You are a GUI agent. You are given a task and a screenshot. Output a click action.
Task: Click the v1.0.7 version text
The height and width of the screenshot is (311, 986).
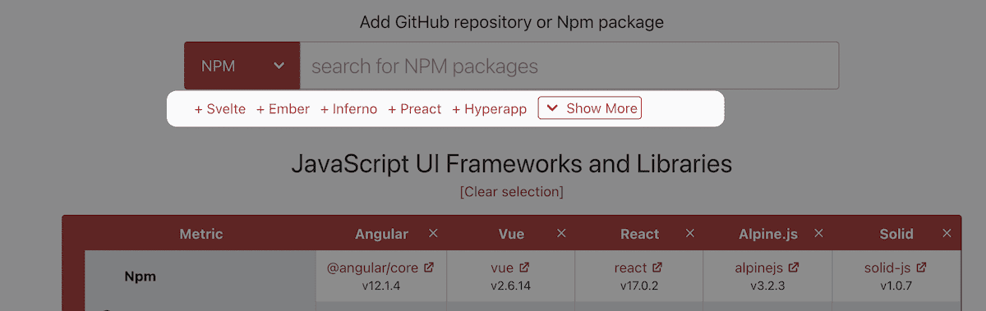896,286
